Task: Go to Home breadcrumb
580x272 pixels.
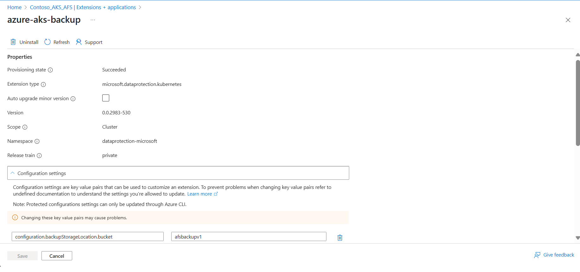Action: tap(15, 7)
